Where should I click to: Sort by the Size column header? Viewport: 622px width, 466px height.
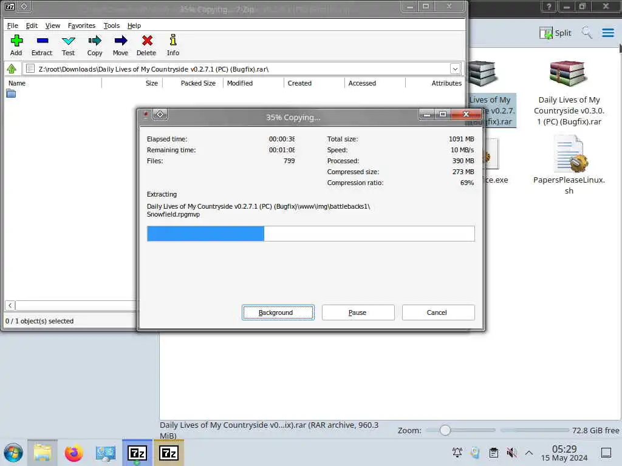coord(132,83)
